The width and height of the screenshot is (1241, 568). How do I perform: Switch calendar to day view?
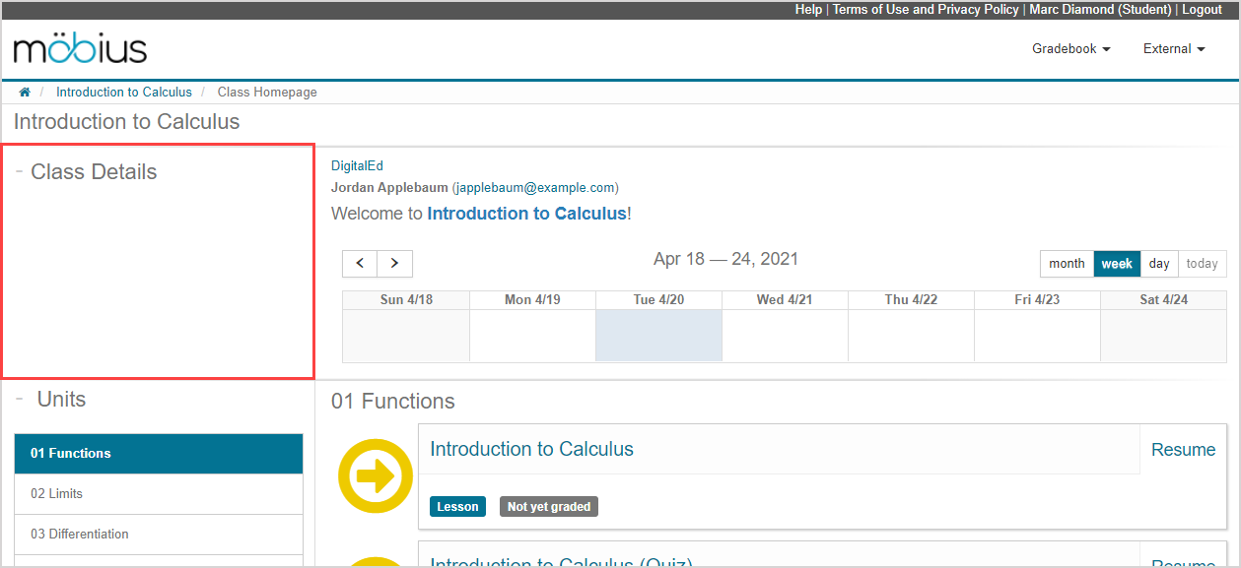click(x=1159, y=264)
